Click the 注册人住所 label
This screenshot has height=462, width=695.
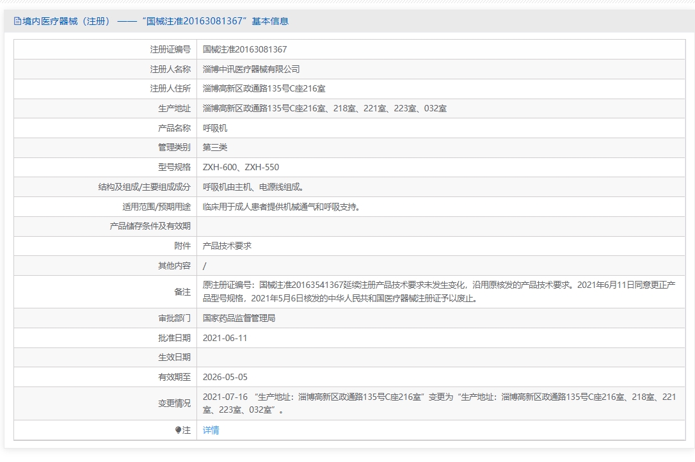click(170, 89)
